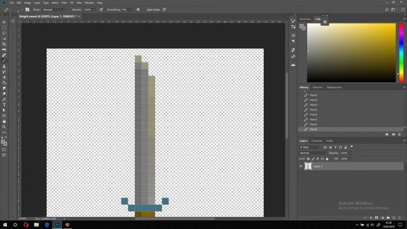
Task: Open the layer Opacity dropdown arrow
Action: [350, 153]
